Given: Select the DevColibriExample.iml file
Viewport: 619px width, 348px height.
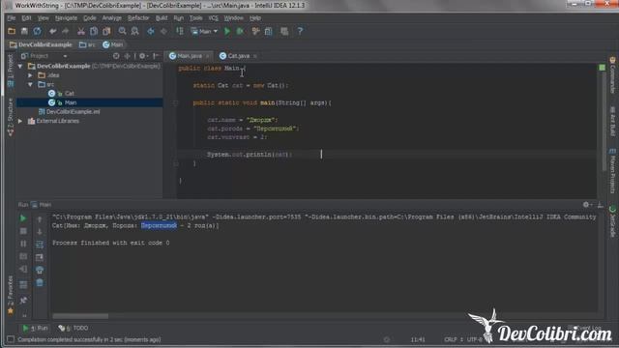Looking at the screenshot, I should 69,112.
